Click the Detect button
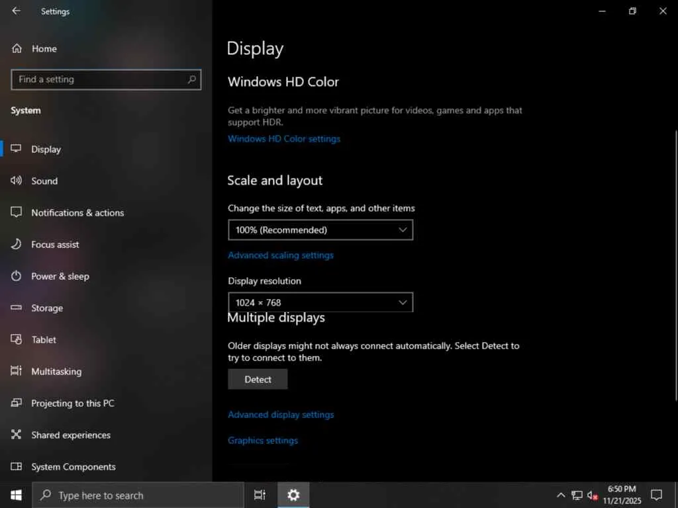 coord(258,379)
